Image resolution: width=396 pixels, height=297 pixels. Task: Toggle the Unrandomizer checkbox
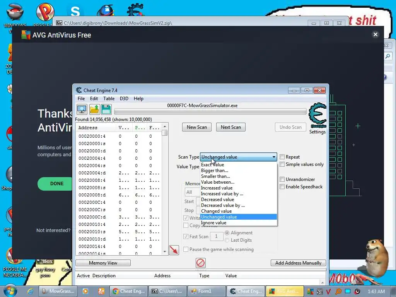coord(282,179)
